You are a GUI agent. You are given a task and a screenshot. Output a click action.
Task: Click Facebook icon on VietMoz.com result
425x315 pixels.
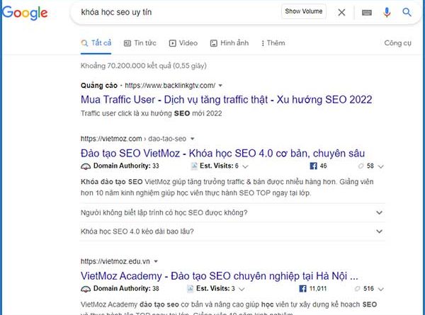click(313, 166)
